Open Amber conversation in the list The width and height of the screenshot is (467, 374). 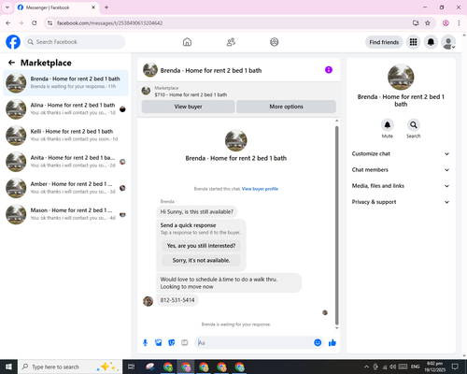pos(65,188)
